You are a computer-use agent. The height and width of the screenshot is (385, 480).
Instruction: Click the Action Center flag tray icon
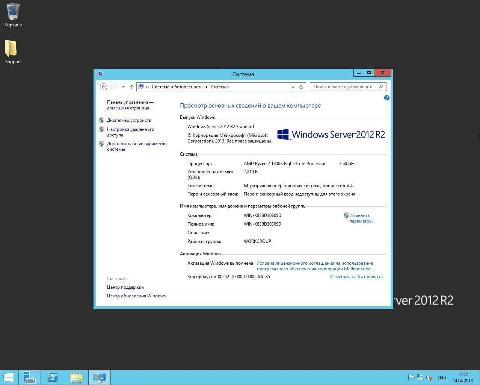(x=411, y=378)
